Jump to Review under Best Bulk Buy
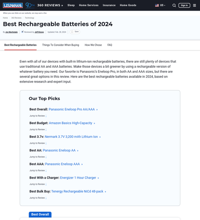 pos(38,198)
